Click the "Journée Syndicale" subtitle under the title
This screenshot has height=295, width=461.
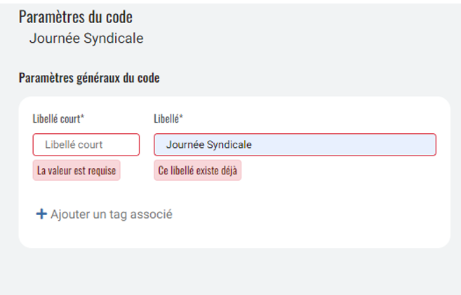pos(86,39)
